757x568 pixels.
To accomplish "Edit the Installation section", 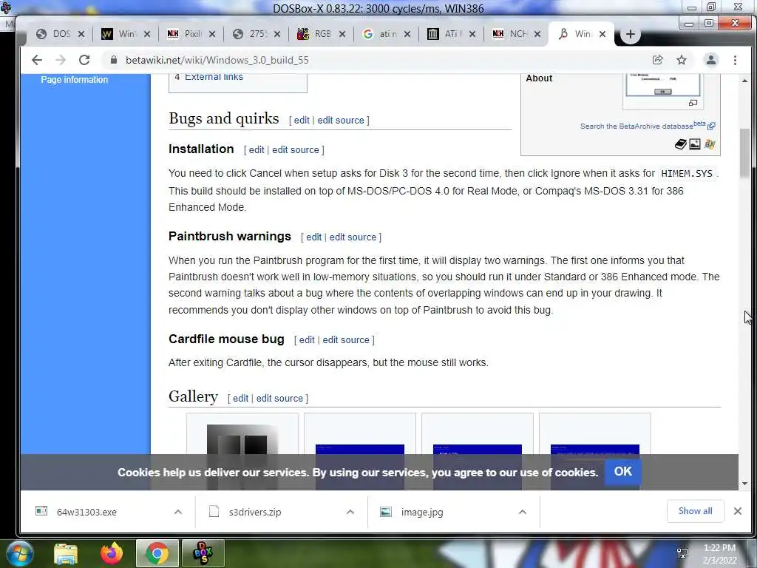I will coord(257,149).
